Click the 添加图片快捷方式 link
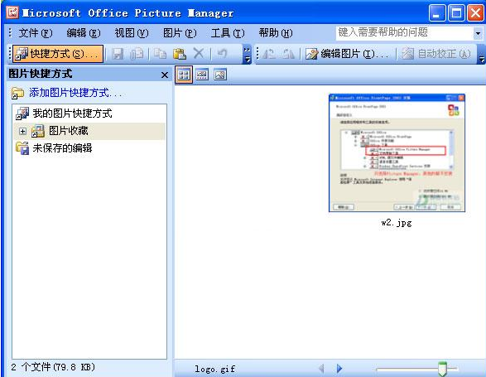The image size is (486, 377). click(x=75, y=93)
